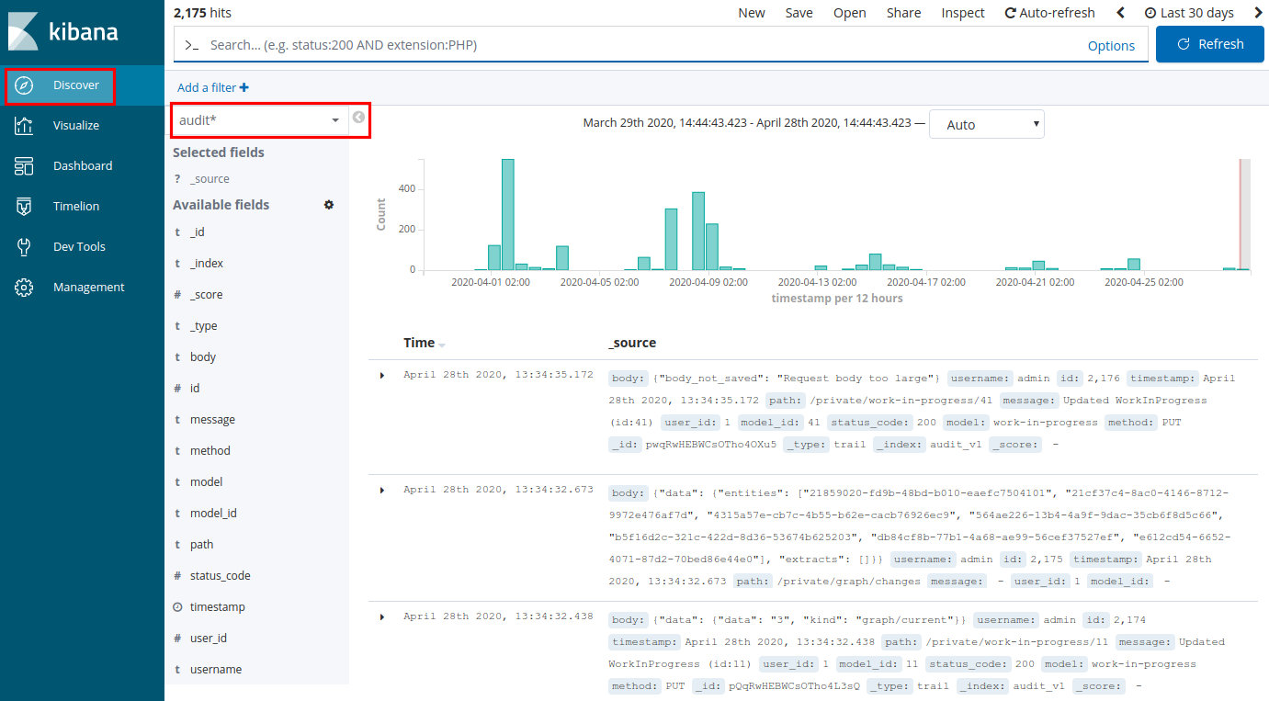This screenshot has height=701, width=1269.
Task: Expand the log row at 13:34:32.673
Action: (x=382, y=491)
